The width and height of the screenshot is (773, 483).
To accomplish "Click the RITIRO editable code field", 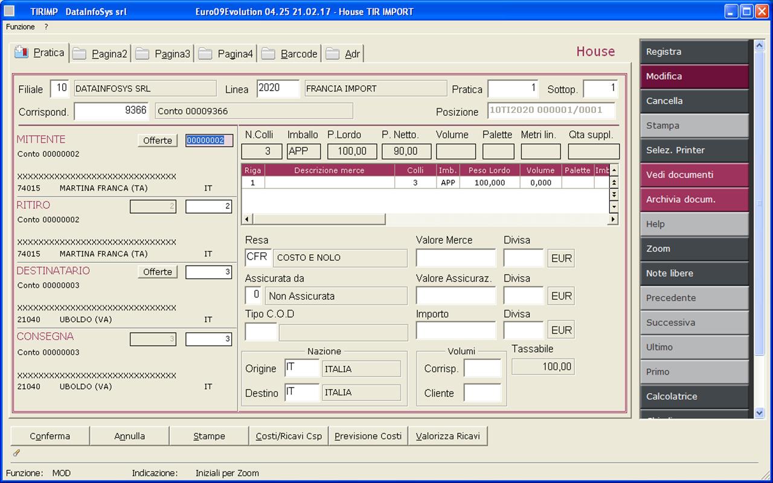I will [x=210, y=206].
